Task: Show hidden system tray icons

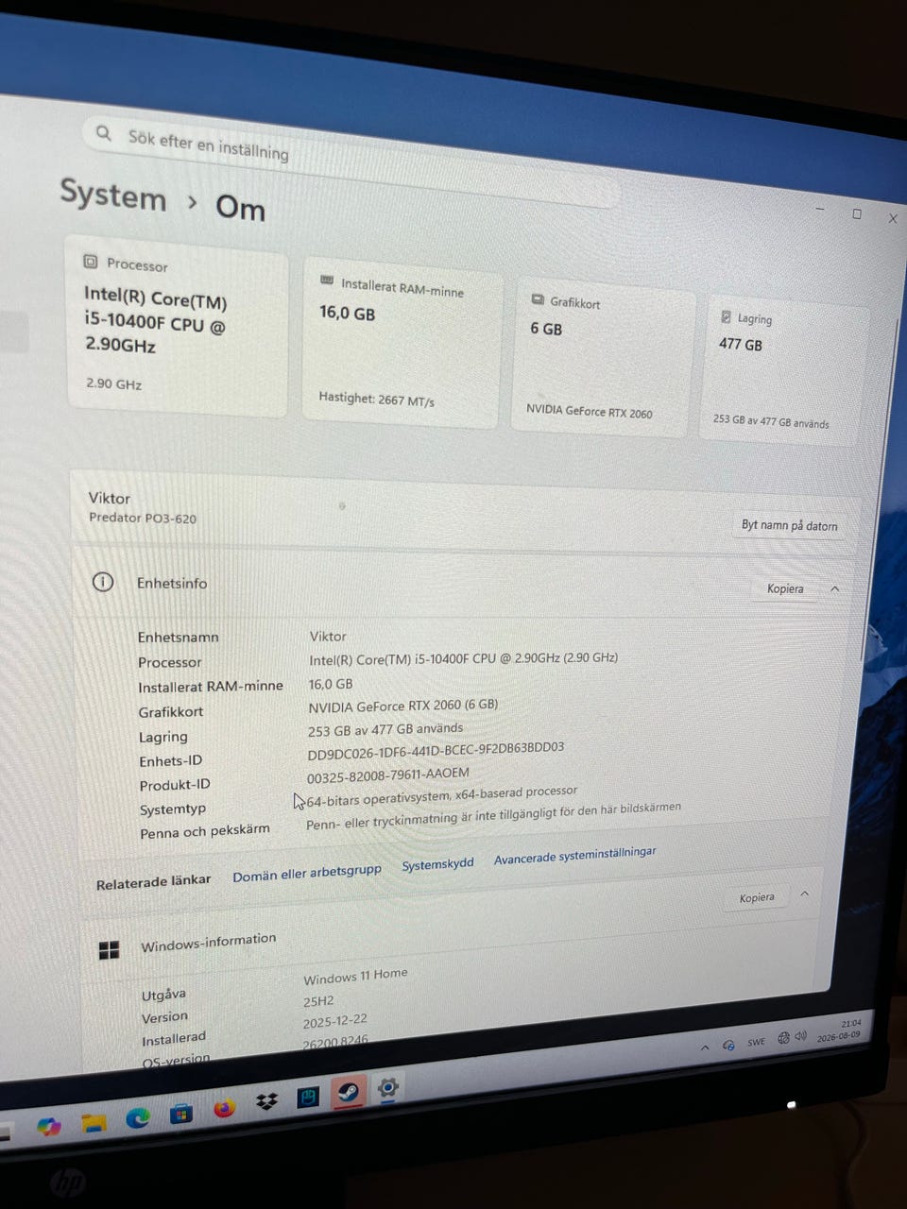Action: pyautogui.click(x=705, y=1047)
